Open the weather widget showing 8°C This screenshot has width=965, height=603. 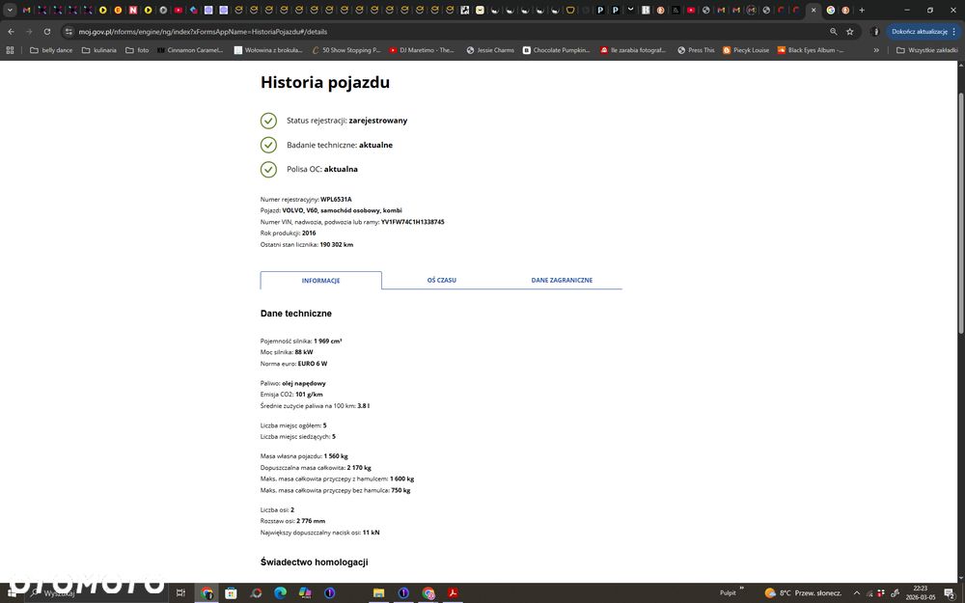(803, 593)
